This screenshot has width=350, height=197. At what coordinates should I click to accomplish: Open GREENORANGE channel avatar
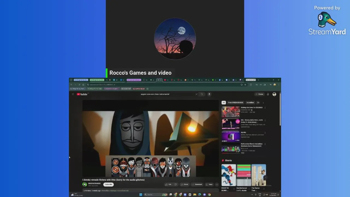point(84,184)
